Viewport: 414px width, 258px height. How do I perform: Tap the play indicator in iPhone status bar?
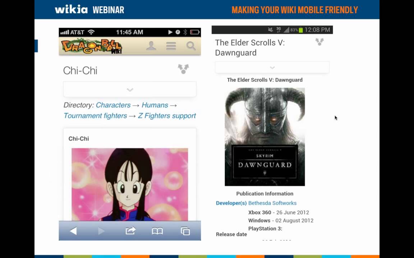tap(170, 32)
